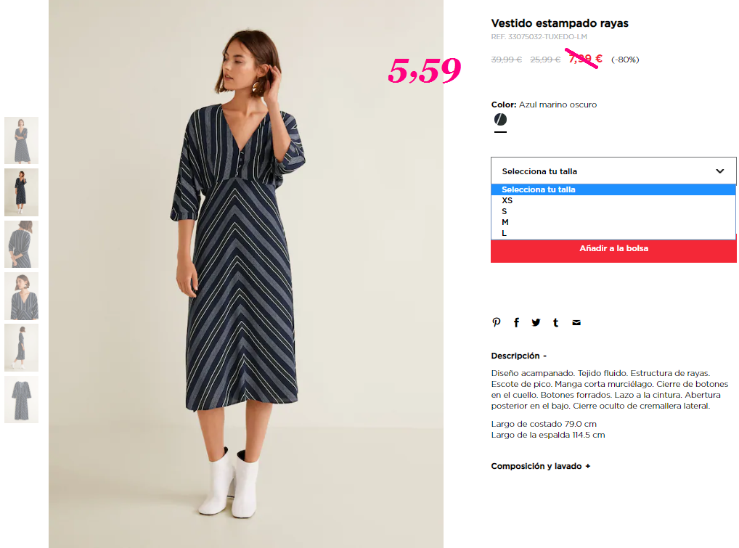Share the dress on Pinterest

[x=497, y=323]
